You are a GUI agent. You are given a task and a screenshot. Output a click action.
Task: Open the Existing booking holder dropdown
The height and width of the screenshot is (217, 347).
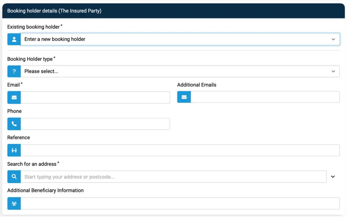tap(180, 39)
